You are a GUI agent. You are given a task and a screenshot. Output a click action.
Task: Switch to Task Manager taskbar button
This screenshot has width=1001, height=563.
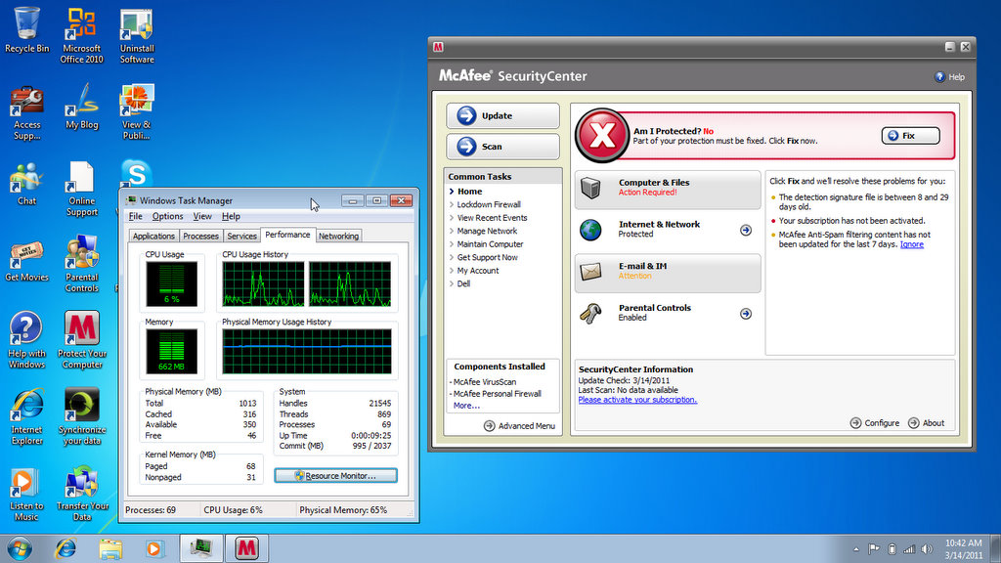pyautogui.click(x=201, y=548)
